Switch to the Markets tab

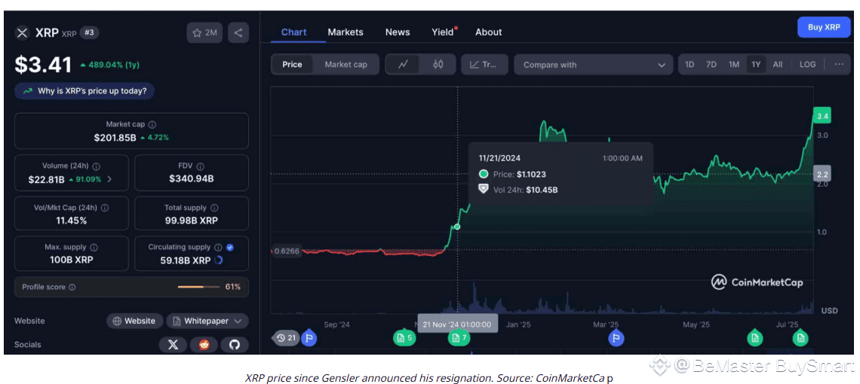[x=346, y=32]
